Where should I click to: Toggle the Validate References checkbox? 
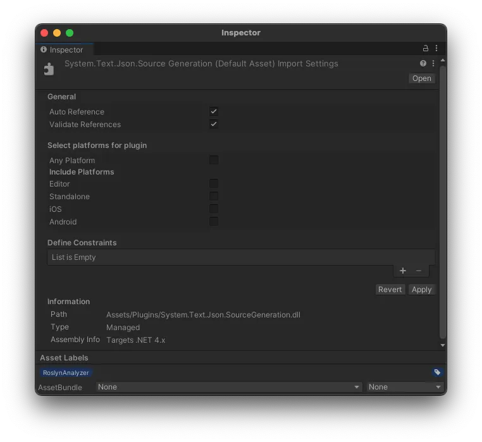coord(214,124)
